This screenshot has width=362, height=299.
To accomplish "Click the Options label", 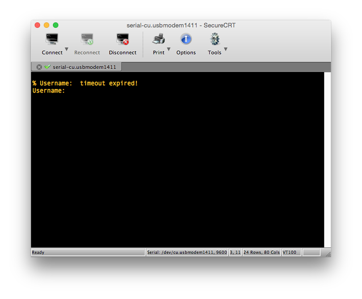I will pos(186,53).
